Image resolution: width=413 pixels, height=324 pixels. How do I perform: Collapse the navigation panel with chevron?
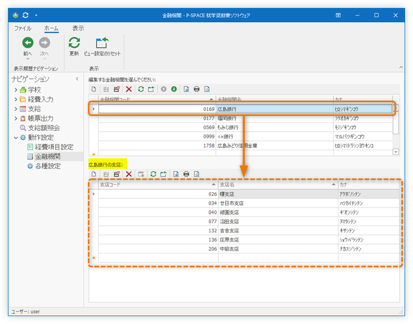pyautogui.click(x=77, y=79)
